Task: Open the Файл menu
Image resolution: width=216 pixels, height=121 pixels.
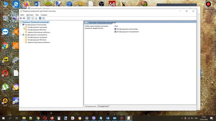Action: point(22,15)
